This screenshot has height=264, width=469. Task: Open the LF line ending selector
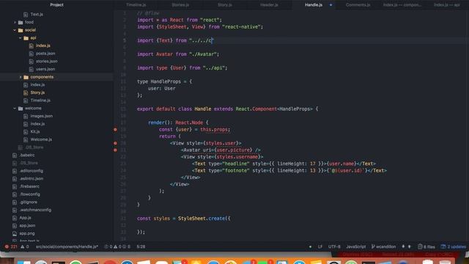(x=320, y=246)
